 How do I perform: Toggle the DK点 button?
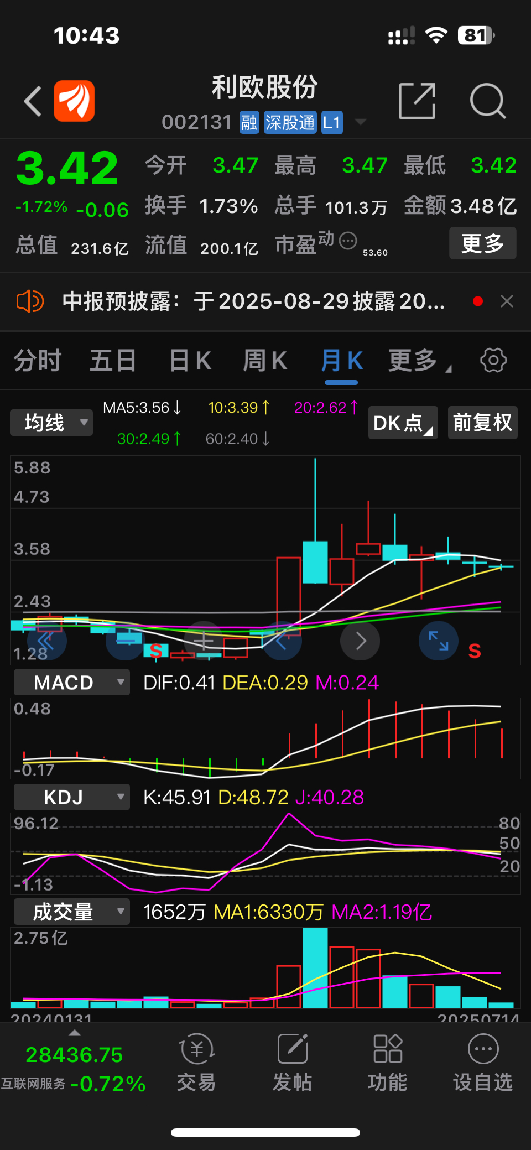point(403,423)
